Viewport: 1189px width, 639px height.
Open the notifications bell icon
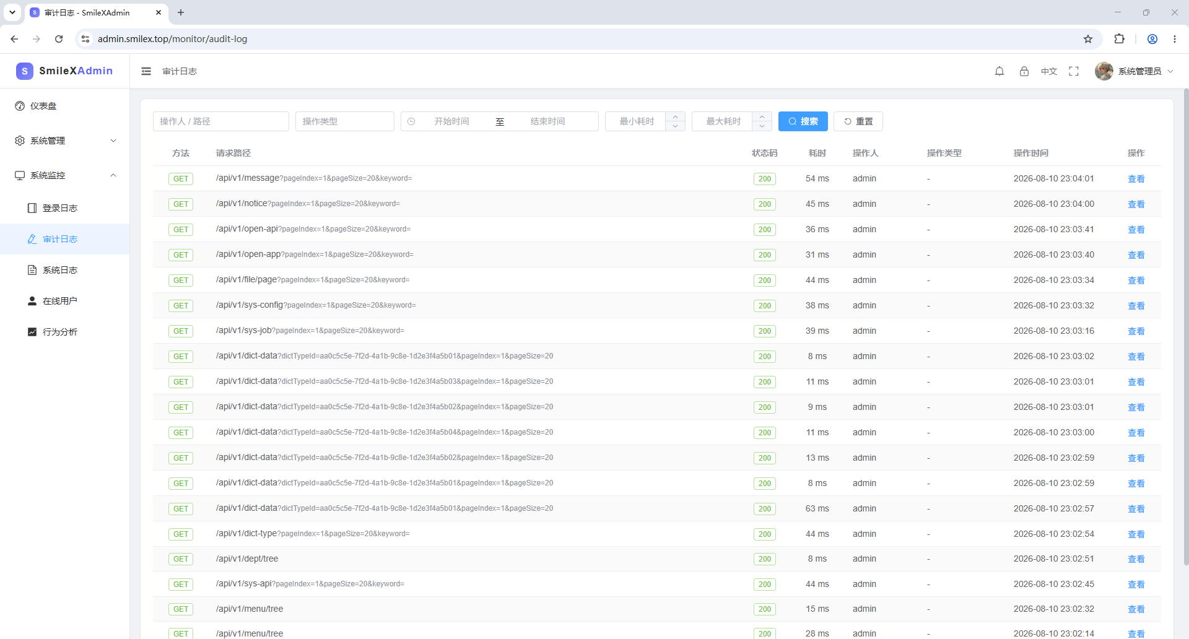[x=999, y=71]
